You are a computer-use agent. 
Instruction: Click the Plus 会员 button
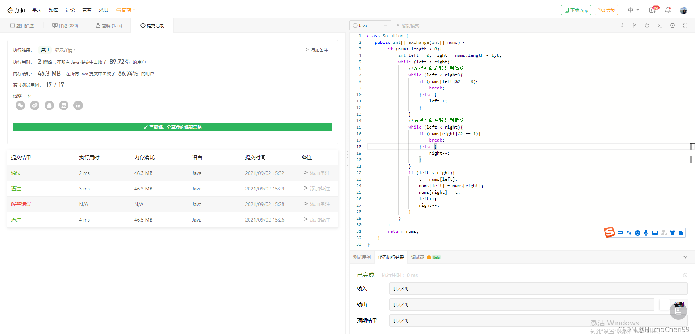pos(606,10)
